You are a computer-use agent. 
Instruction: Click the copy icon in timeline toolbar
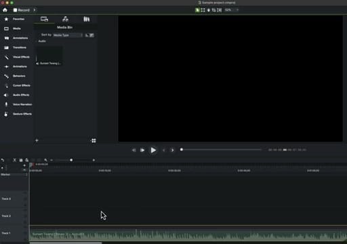click(x=21, y=160)
